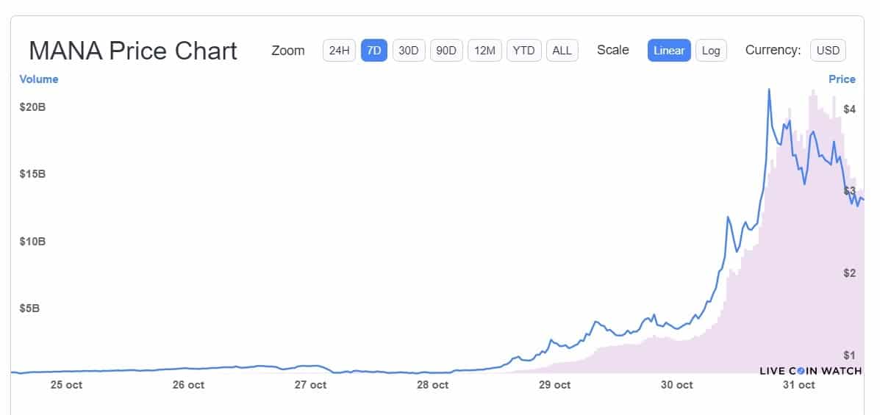Click the 31 oct date marker

pos(798,386)
